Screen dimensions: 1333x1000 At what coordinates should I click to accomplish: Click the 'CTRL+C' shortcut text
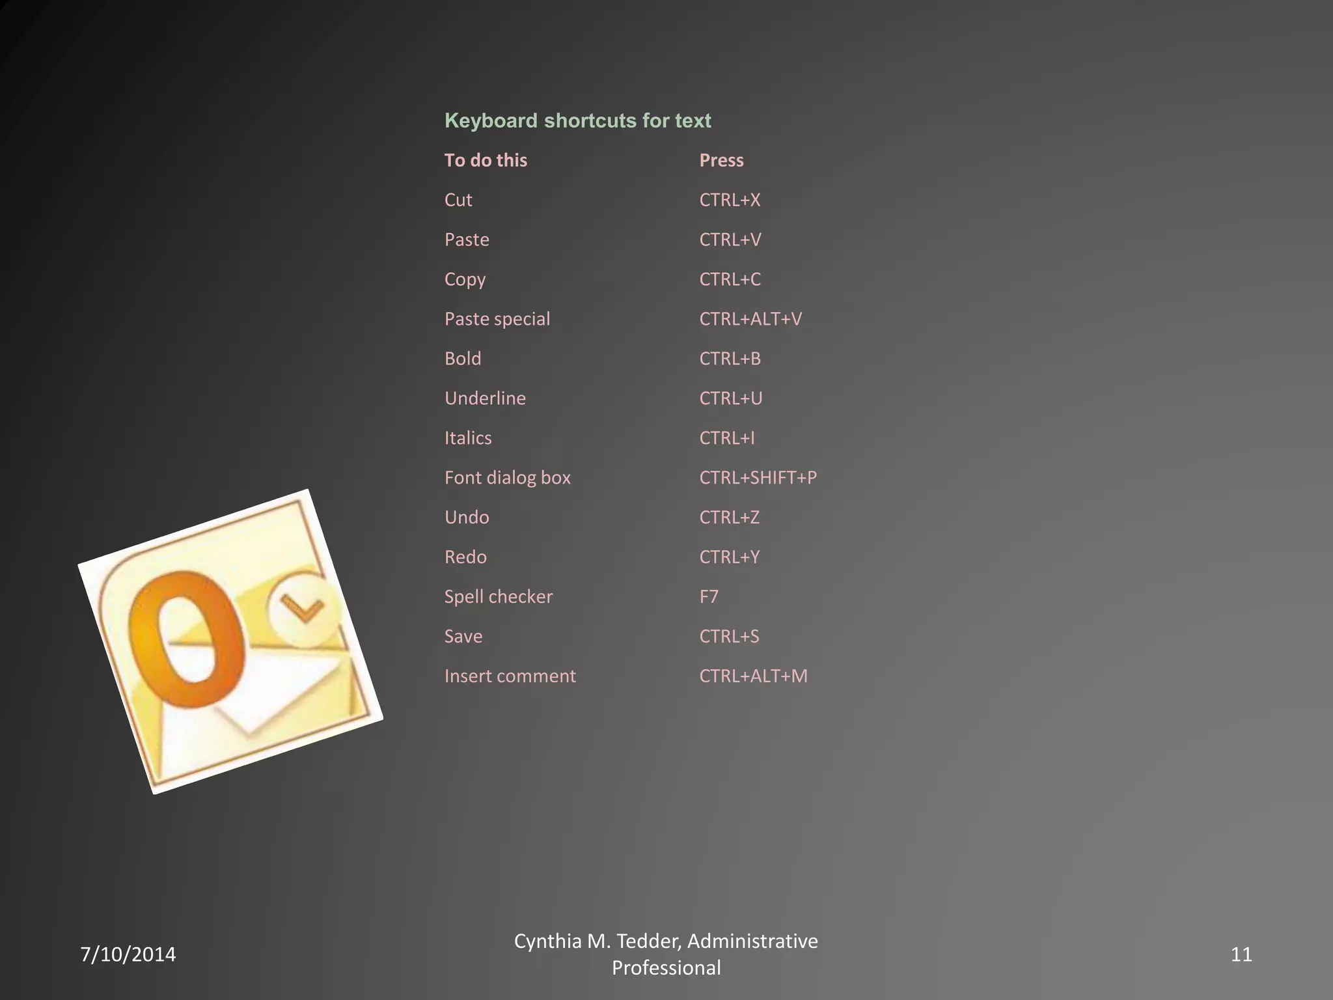tap(730, 279)
